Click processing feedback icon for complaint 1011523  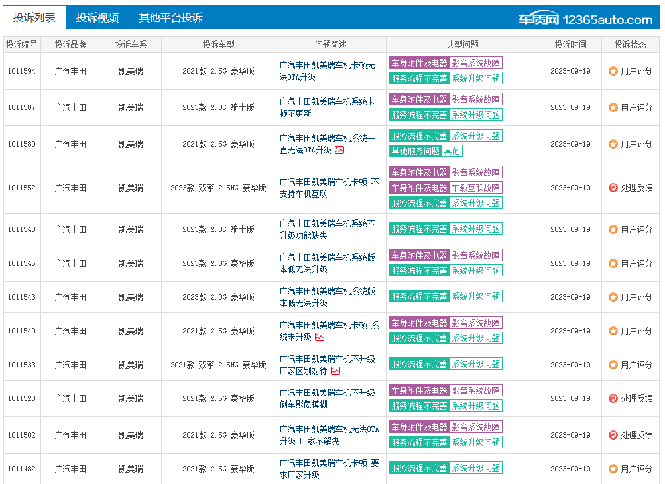613,398
